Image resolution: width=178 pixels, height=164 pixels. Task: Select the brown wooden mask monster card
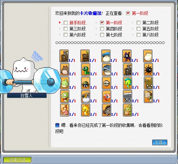coord(148,83)
